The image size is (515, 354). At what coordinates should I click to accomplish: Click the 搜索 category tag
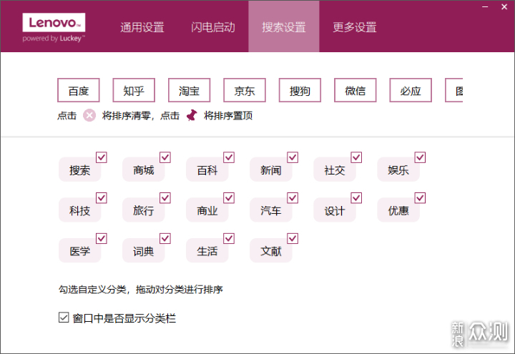[80, 169]
